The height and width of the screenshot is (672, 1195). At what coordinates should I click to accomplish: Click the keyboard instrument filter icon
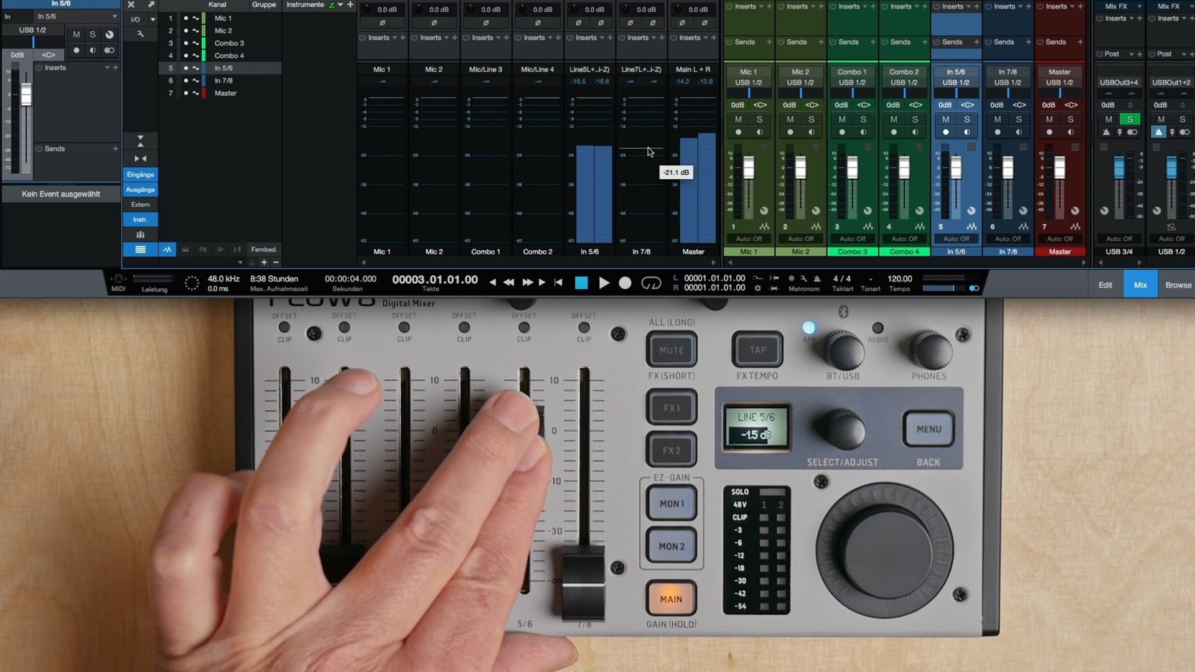[185, 250]
